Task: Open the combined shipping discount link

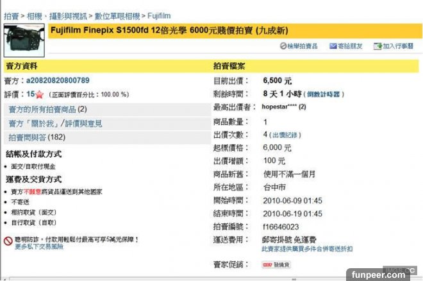Action: [310, 248]
